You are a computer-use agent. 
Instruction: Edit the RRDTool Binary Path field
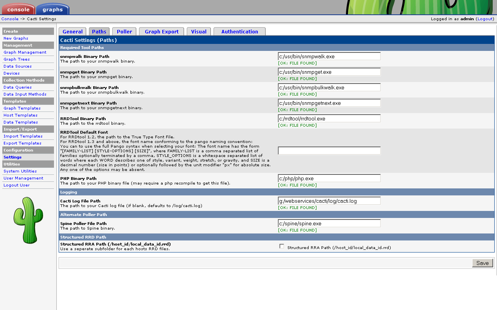pos(329,118)
